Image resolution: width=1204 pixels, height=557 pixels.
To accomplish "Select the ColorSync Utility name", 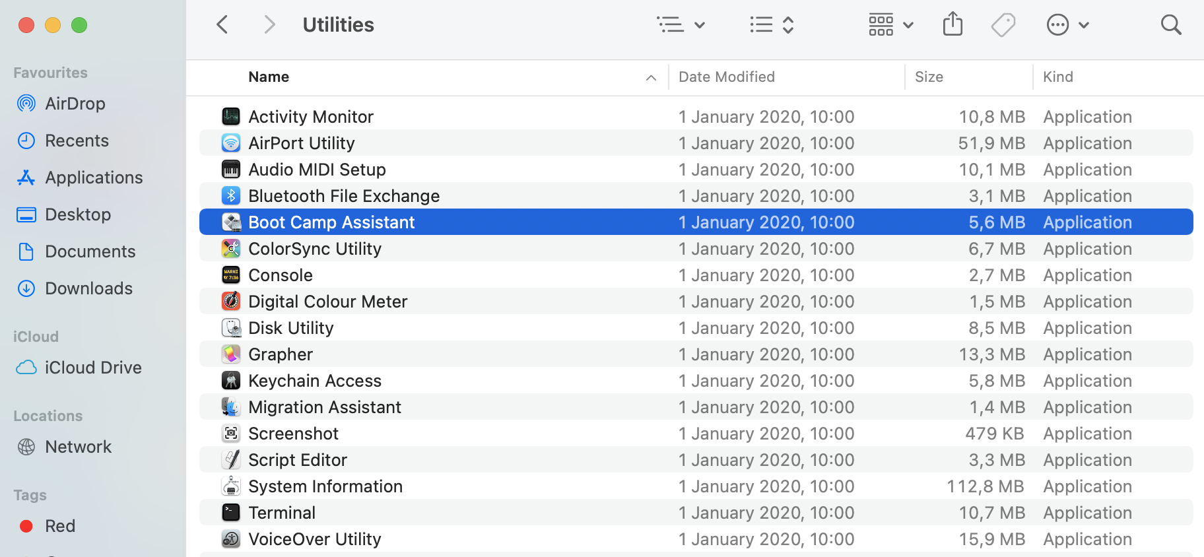I will click(315, 249).
